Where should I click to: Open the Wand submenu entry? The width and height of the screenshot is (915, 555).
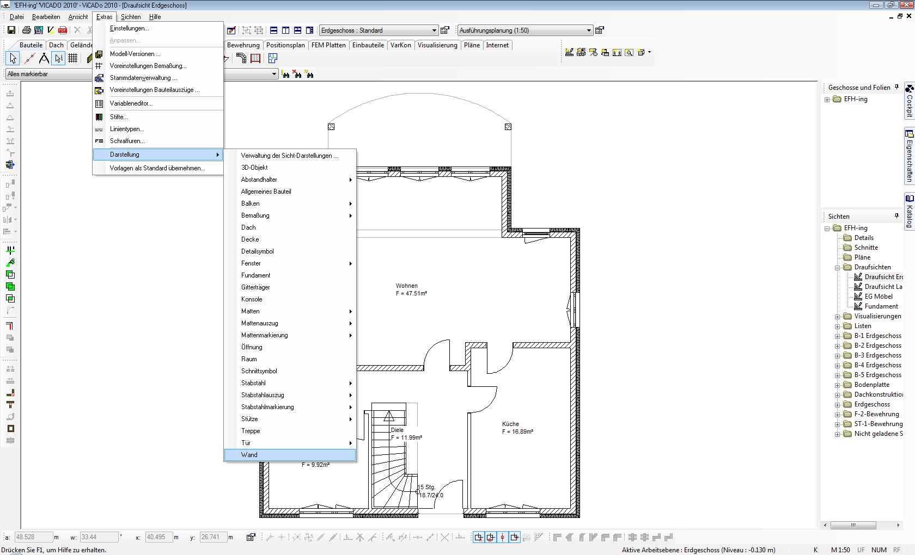point(290,455)
